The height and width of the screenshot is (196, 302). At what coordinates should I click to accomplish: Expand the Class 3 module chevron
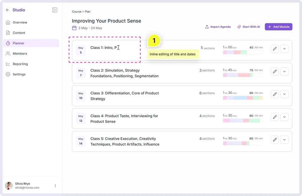(x=284, y=94)
